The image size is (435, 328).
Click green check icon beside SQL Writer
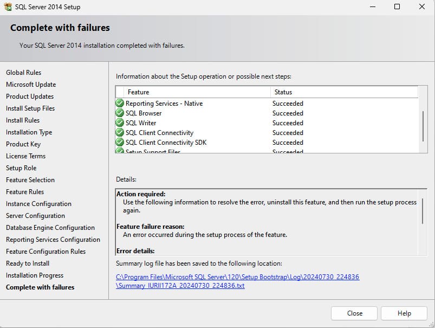[120, 123]
